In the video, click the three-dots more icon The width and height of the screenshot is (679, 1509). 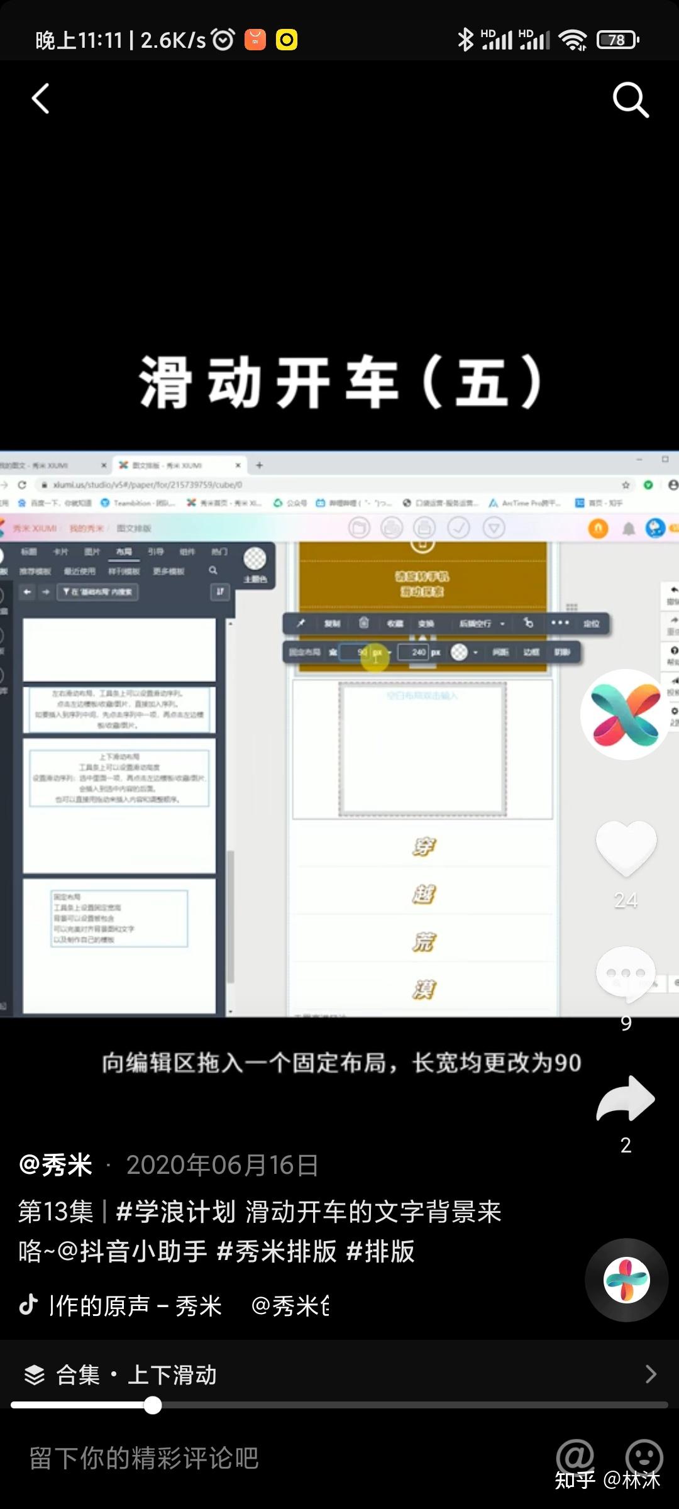tap(560, 622)
